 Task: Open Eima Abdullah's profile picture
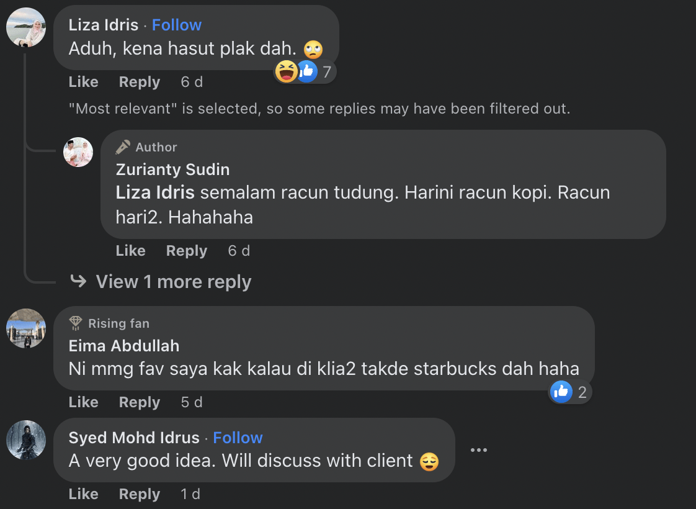(x=26, y=328)
